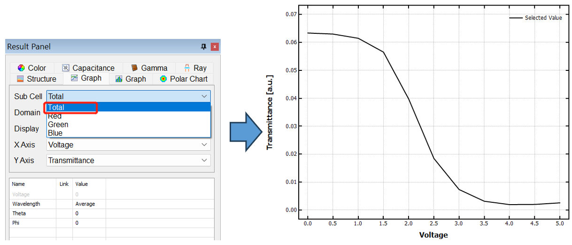Image resolution: width=572 pixels, height=245 pixels.
Task: Click the Theta value cell
Action: coord(89,214)
